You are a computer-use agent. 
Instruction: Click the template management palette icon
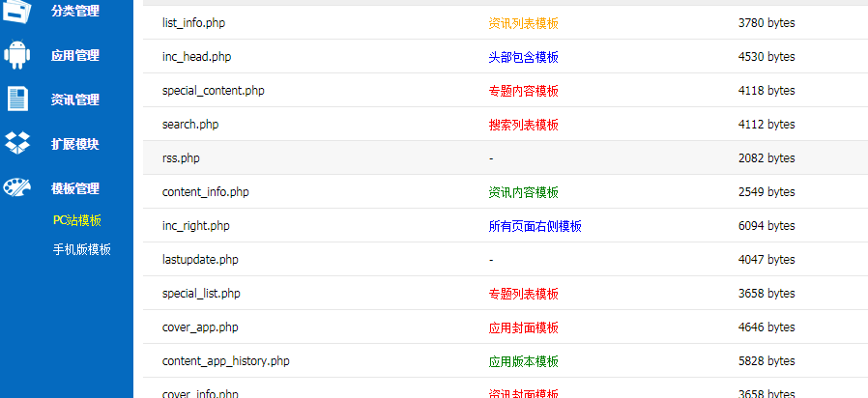coord(18,188)
